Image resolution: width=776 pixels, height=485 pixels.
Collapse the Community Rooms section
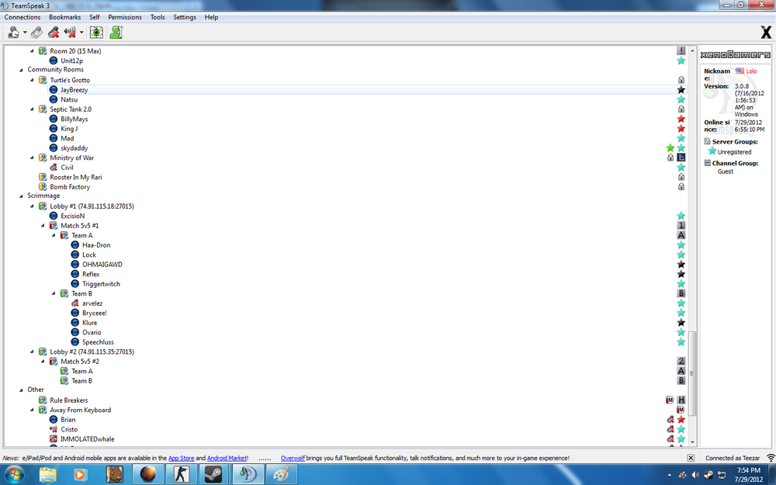pos(21,70)
